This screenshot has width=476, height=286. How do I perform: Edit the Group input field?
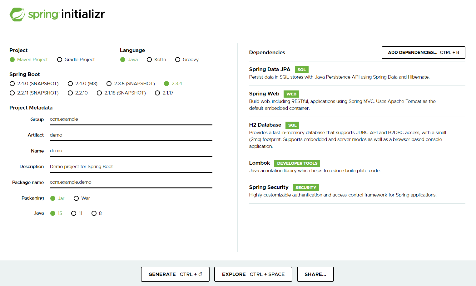coord(131,119)
